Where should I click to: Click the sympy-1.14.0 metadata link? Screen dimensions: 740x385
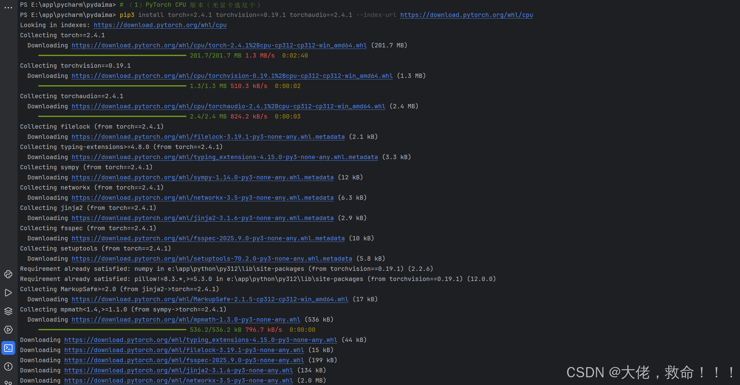point(202,177)
